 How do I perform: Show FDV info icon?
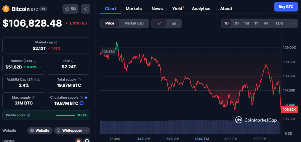73,61
